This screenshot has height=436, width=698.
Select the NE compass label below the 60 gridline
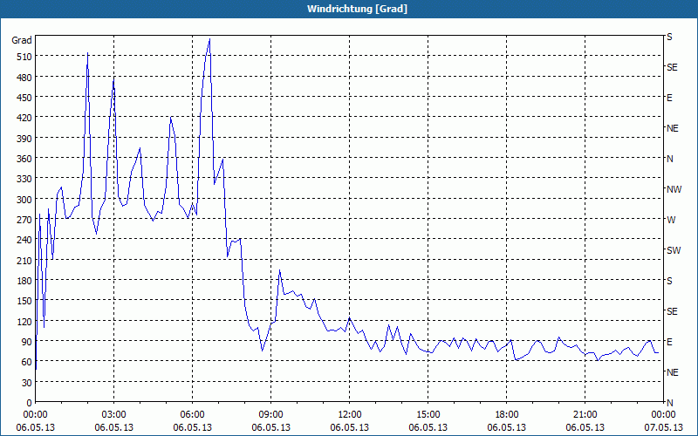(x=672, y=372)
